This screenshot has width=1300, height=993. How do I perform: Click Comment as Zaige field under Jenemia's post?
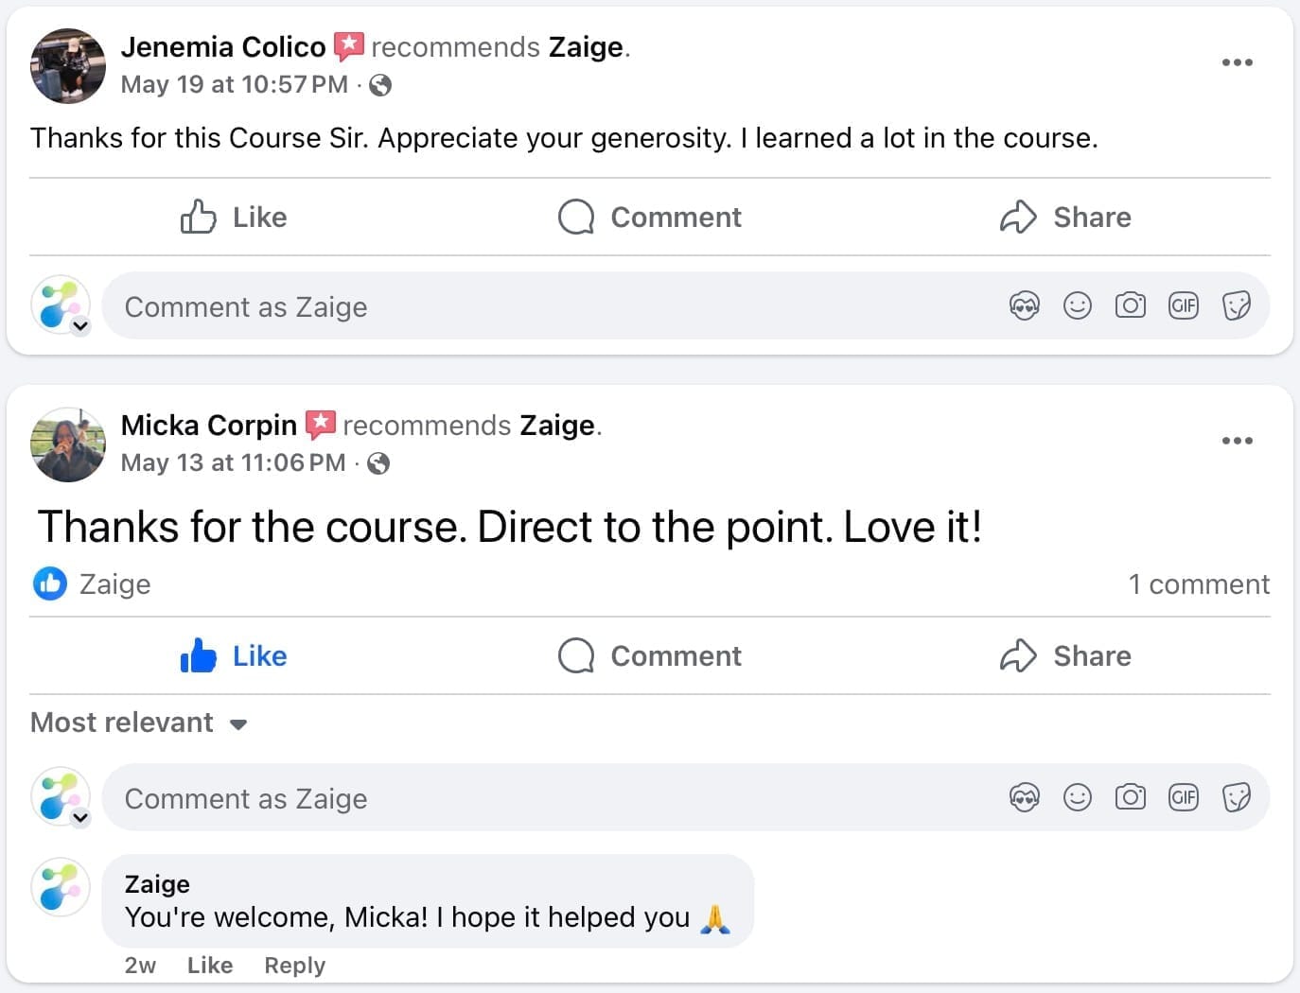pos(549,306)
